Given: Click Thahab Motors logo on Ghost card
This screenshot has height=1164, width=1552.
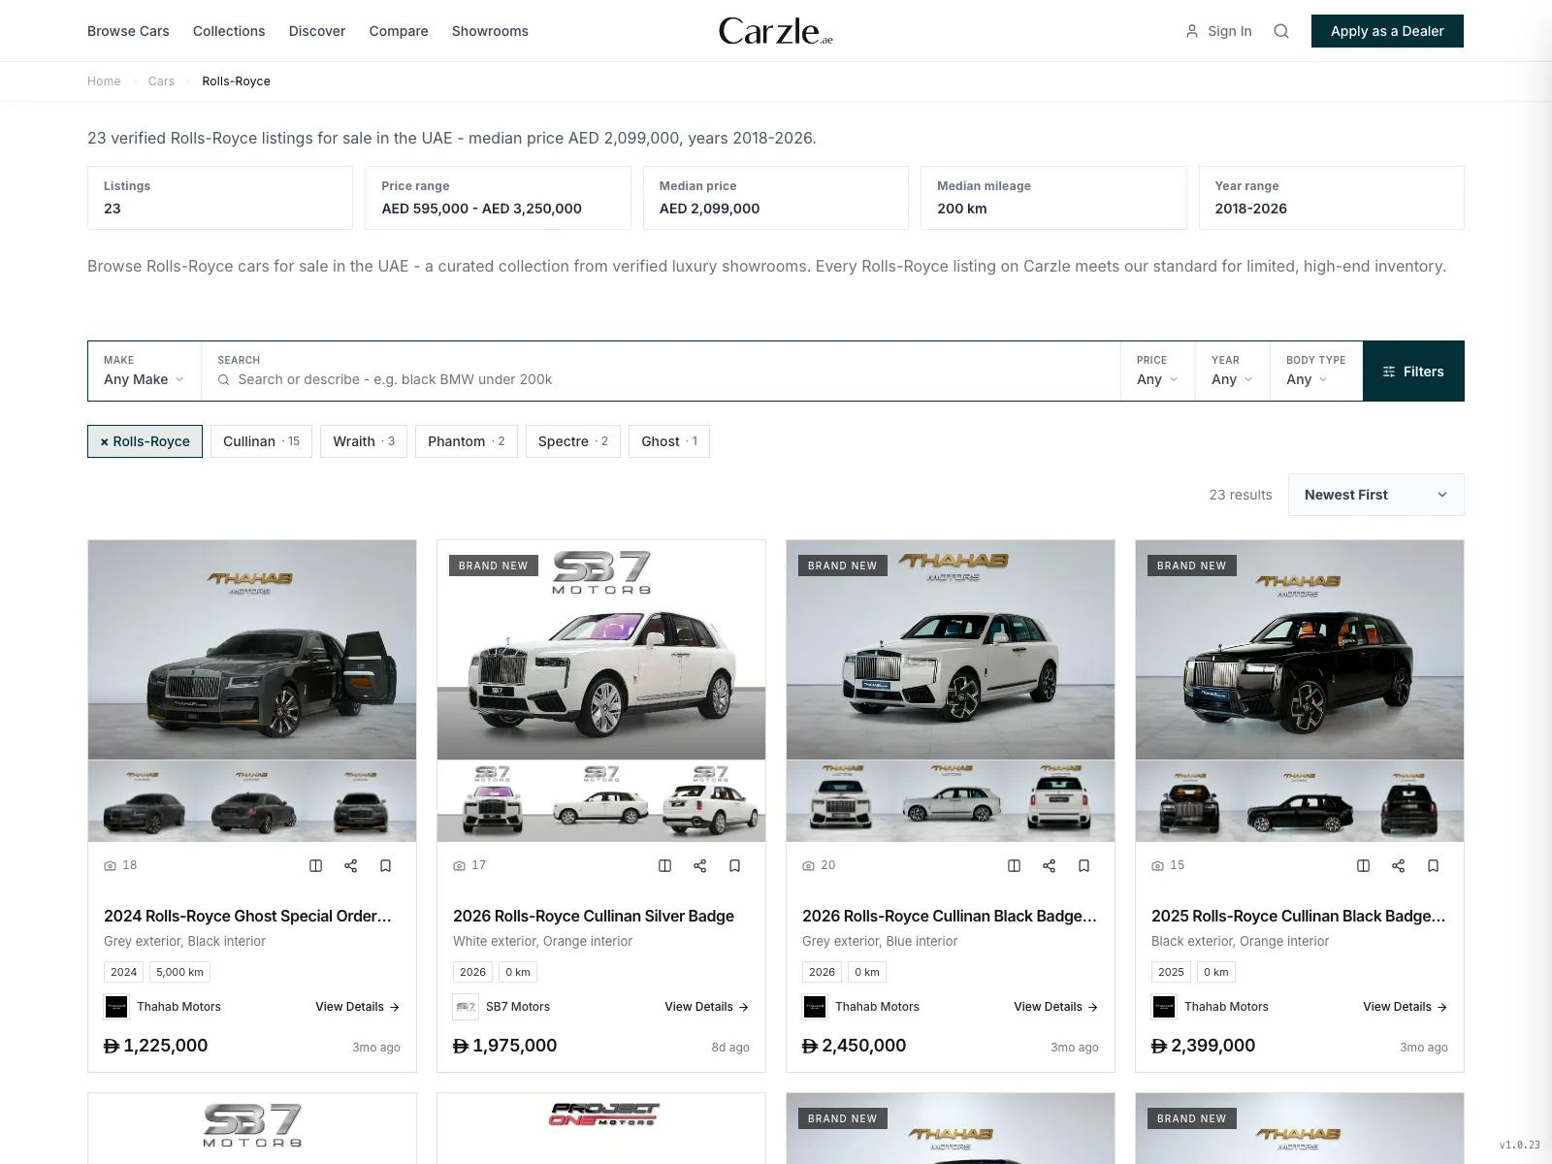Looking at the screenshot, I should pyautogui.click(x=116, y=1007).
